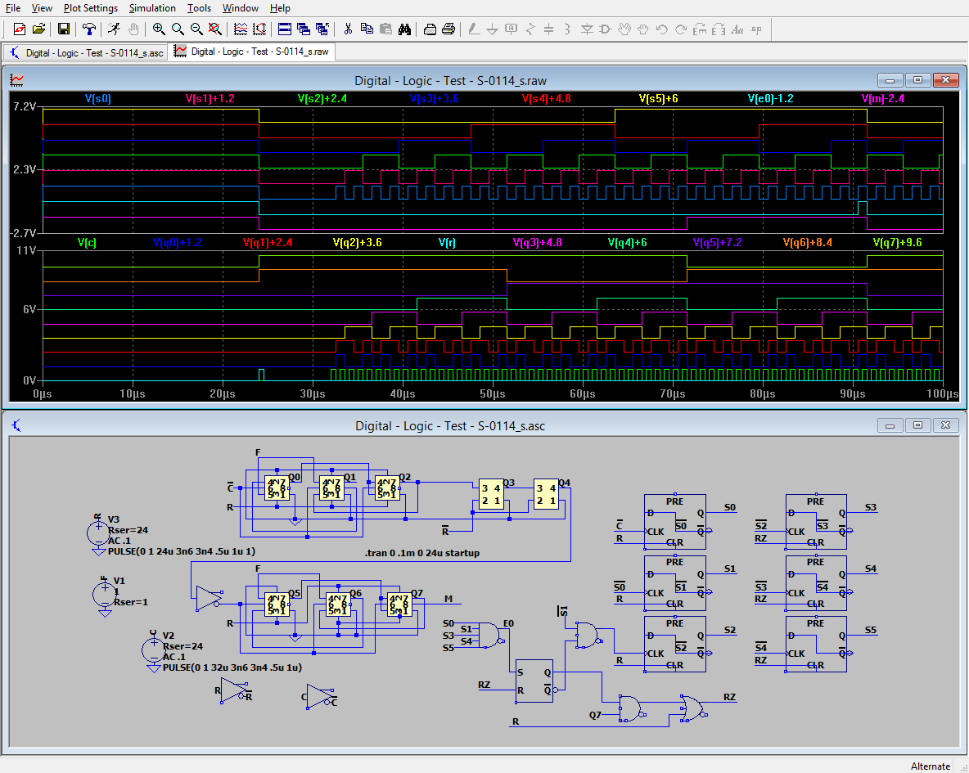Click the Run simulation icon
Viewport: 969px width, 773px height.
pyautogui.click(x=114, y=29)
